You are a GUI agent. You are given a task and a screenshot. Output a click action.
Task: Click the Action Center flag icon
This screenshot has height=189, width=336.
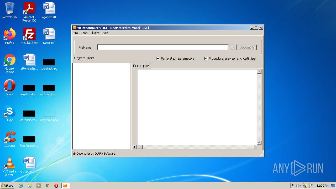311,186
